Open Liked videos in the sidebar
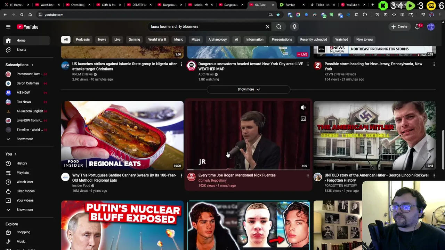The height and width of the screenshot is (250, 445). point(27,191)
